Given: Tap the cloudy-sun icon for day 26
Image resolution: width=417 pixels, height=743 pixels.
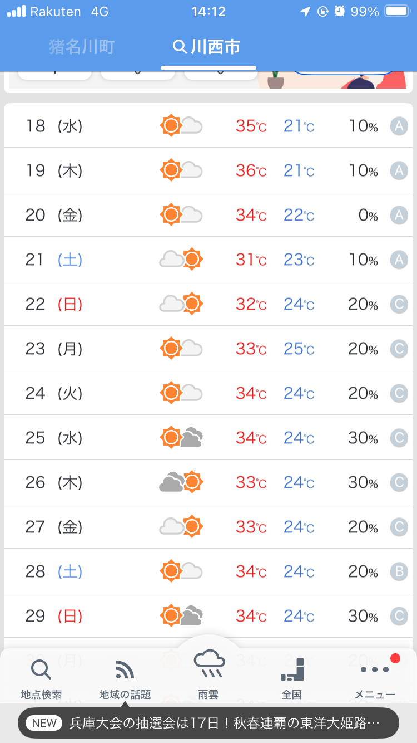Looking at the screenshot, I should 181,482.
